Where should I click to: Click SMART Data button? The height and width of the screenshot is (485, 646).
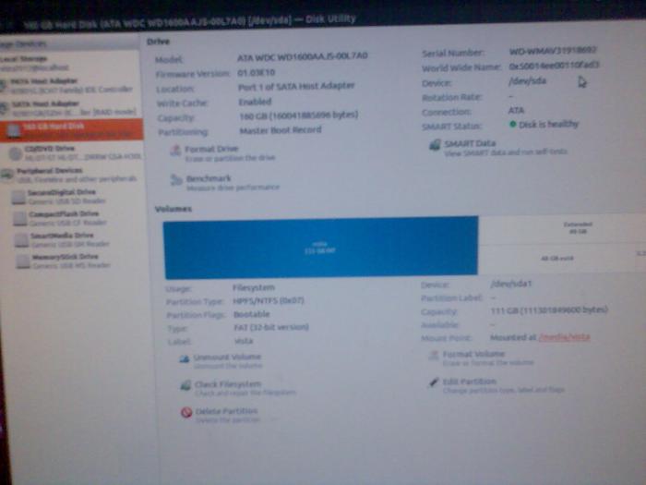click(498, 147)
